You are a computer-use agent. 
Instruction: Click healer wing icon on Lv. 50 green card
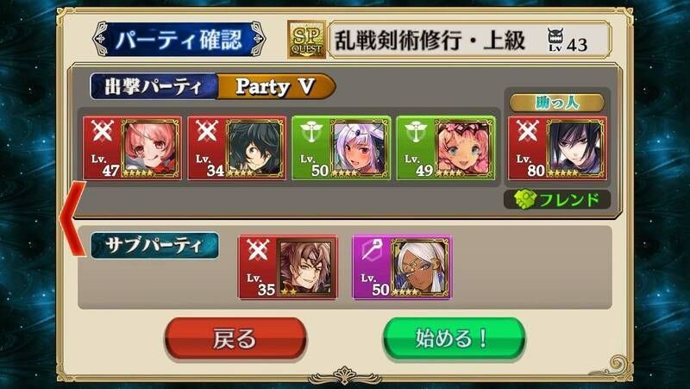(x=312, y=131)
